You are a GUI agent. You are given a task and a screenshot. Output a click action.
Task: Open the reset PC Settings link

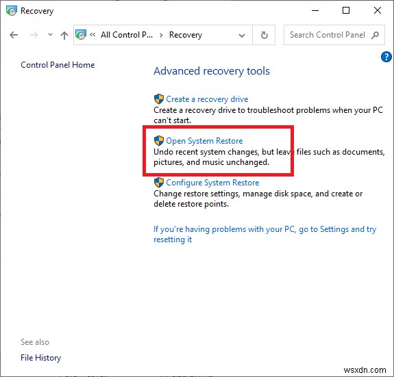[x=265, y=234]
